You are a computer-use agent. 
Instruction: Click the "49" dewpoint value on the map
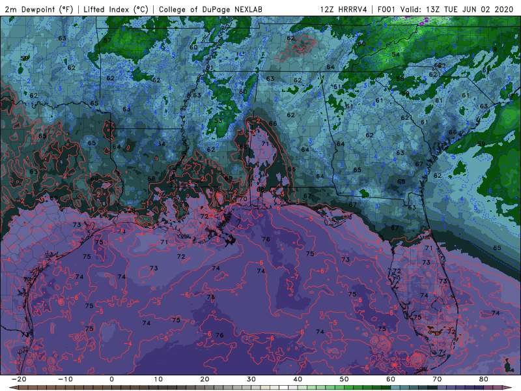coord(493,50)
